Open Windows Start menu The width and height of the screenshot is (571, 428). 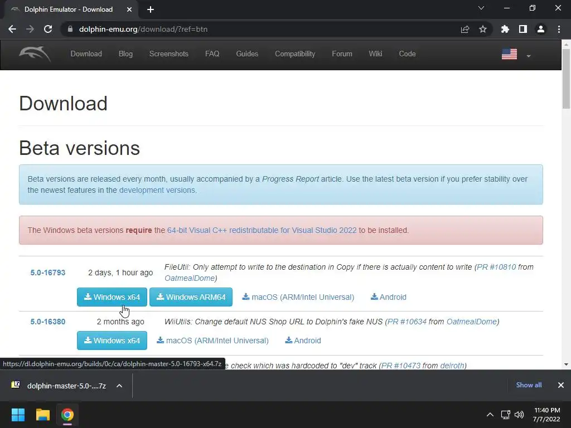click(18, 415)
